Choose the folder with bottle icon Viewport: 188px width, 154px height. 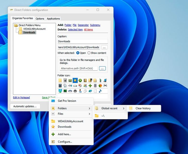pos(95,80)
